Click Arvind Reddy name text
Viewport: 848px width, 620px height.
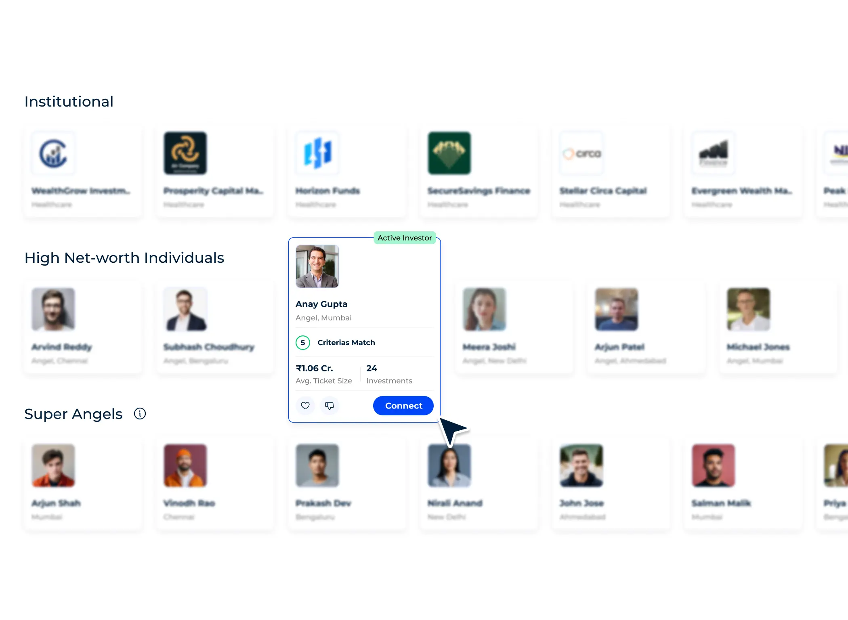[62, 347]
